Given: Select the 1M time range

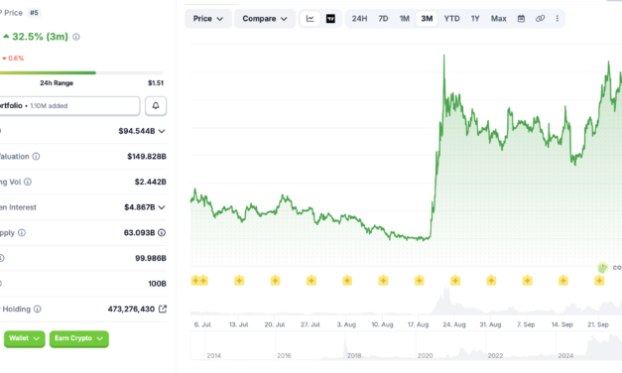Looking at the screenshot, I should (404, 19).
